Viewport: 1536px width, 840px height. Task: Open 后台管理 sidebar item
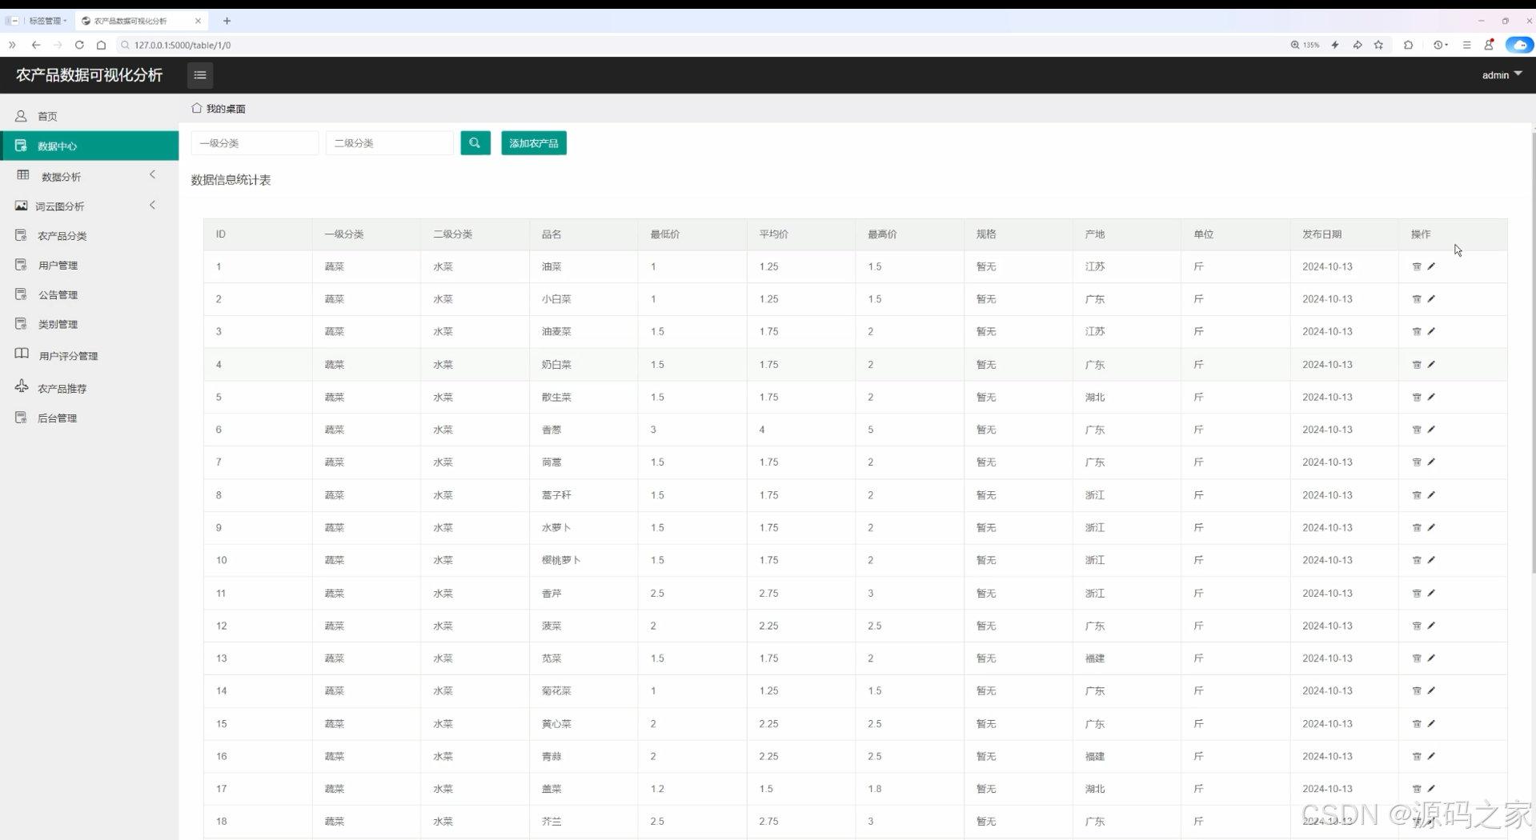point(90,418)
